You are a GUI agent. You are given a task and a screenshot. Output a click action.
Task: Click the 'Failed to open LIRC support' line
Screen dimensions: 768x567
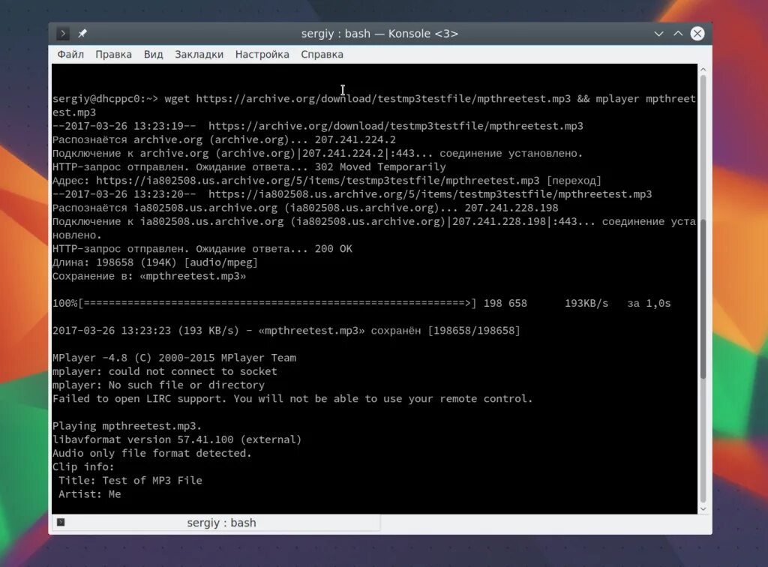tap(292, 398)
